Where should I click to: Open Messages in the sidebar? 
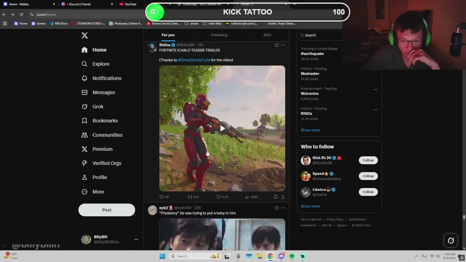98,92
